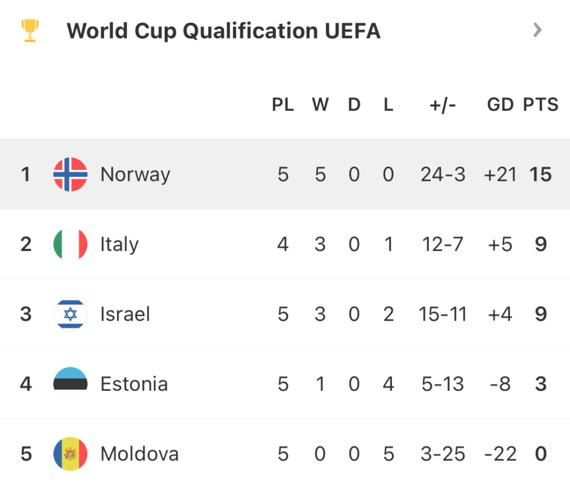Select the Norway team name
Viewport: 570px width, 501px height.
(x=135, y=174)
